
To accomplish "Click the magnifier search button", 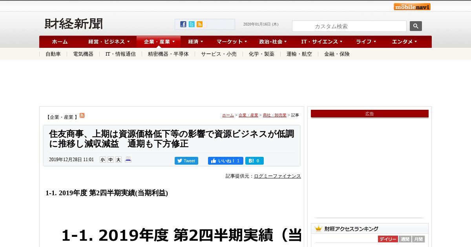I will (416, 26).
